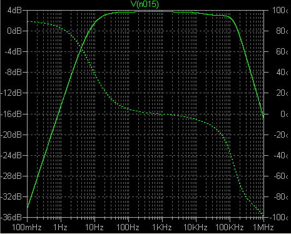Click the -60 phase axis label on the right

click(281, 176)
